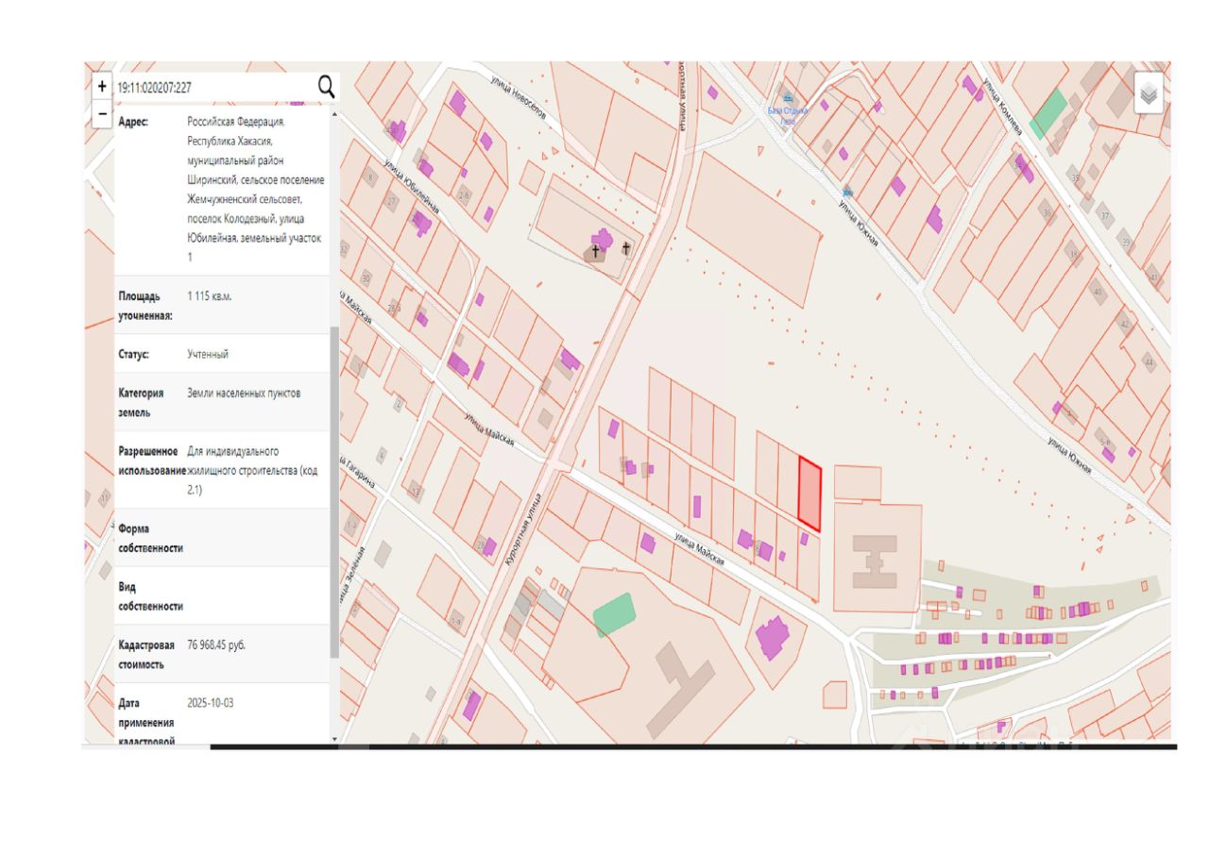The image size is (1209, 855).
Task: Focus the cadastral number search field
Action: click(x=214, y=87)
